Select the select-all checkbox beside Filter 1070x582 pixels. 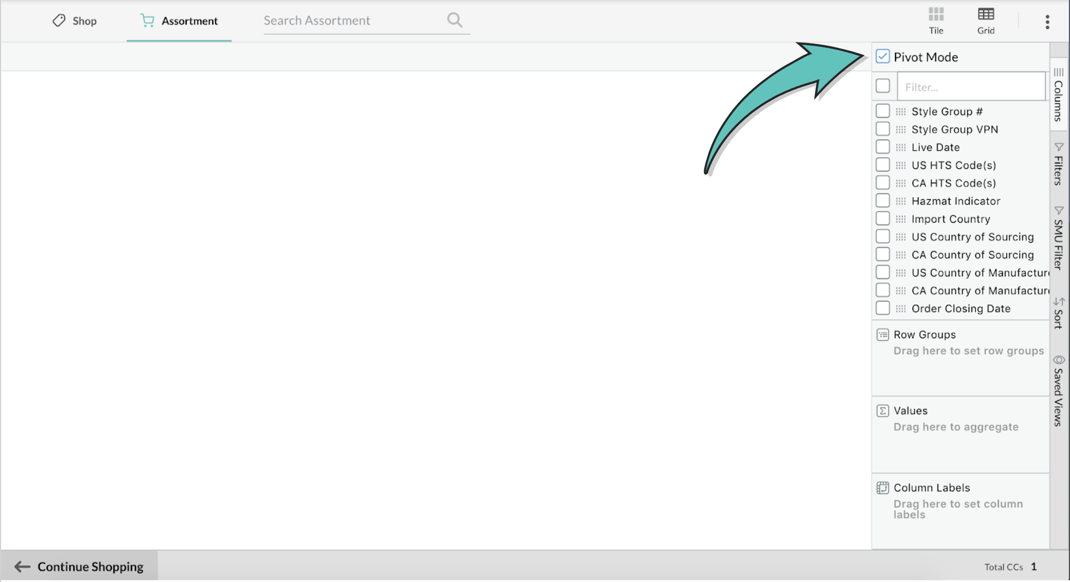click(883, 86)
